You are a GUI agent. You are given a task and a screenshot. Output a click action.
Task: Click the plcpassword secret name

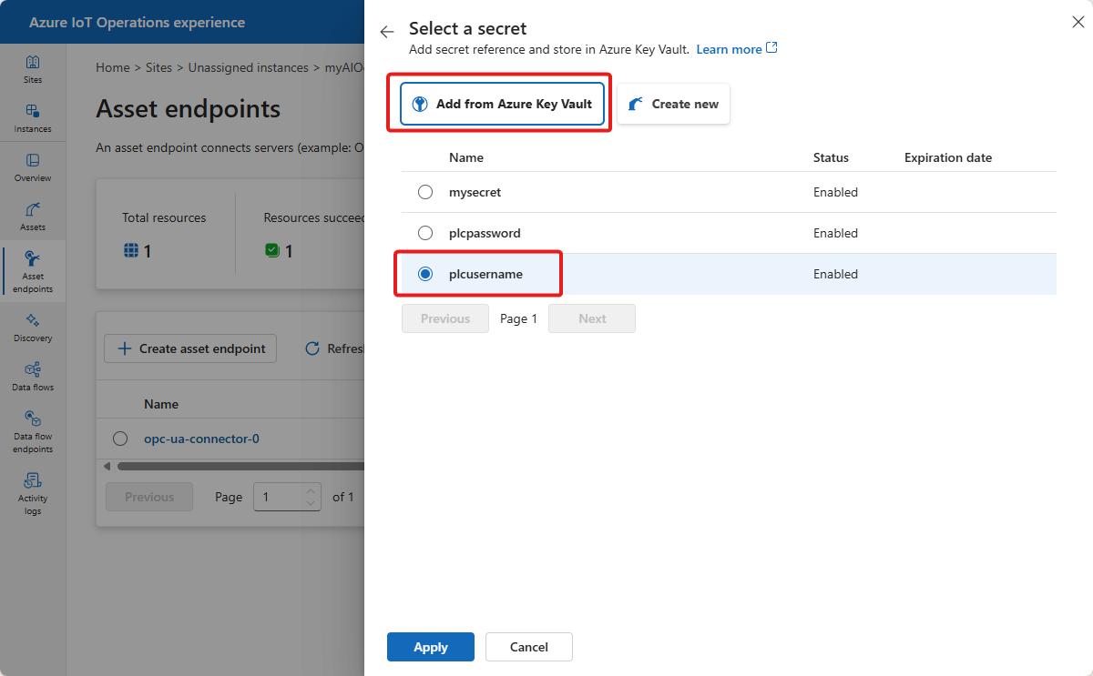485,233
